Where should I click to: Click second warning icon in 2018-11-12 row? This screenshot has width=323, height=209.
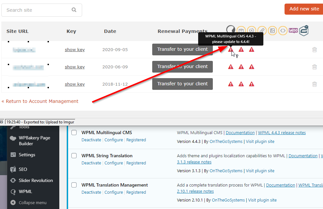(241, 84)
